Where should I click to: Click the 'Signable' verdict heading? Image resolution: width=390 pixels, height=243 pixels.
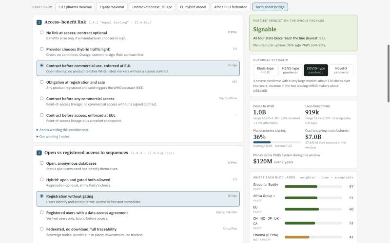tap(265, 29)
